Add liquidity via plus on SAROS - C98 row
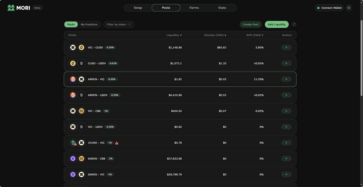The height and width of the screenshot is (187, 363). click(x=286, y=159)
